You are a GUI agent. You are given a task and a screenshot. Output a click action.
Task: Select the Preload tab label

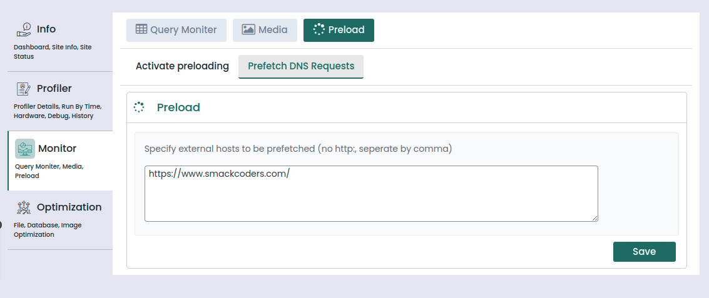(x=346, y=30)
